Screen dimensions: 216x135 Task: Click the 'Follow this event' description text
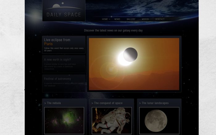coord(64,49)
